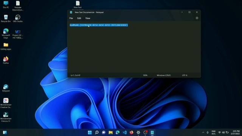242x136 pixels.
Task: Select Telegram desktop shortcut
Action: point(6,88)
